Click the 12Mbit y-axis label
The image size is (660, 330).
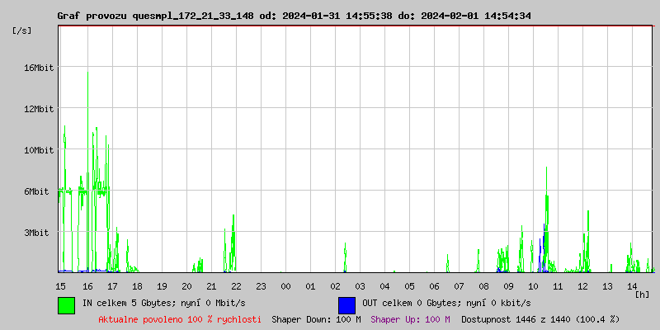click(x=39, y=109)
